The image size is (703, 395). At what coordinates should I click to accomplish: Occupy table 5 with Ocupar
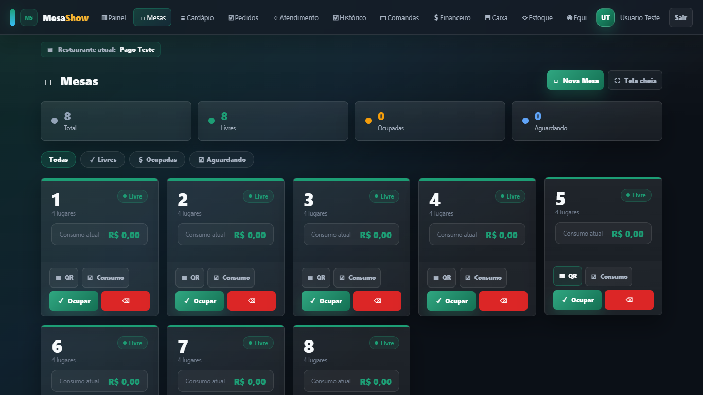[x=577, y=300]
